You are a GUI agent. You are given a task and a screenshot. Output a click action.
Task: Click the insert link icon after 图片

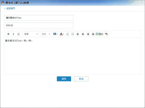coord(106,34)
